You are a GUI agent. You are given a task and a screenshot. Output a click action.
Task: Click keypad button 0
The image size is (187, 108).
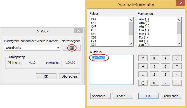tap(154, 83)
